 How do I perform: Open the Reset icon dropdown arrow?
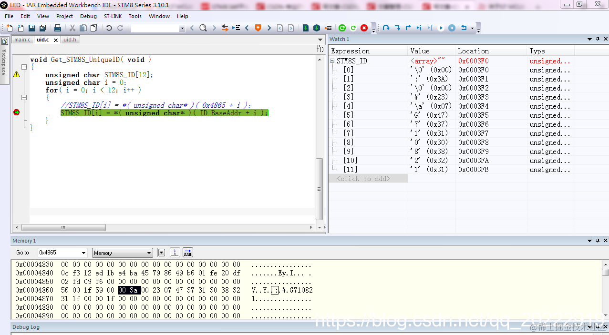click(472, 28)
